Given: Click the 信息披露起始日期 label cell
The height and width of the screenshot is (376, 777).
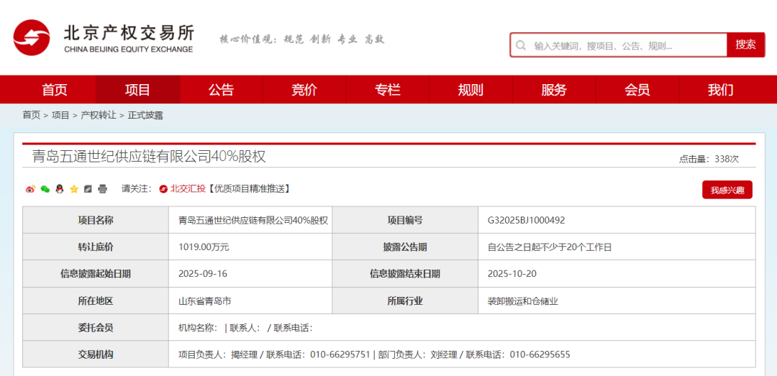Looking at the screenshot, I should 96,273.
